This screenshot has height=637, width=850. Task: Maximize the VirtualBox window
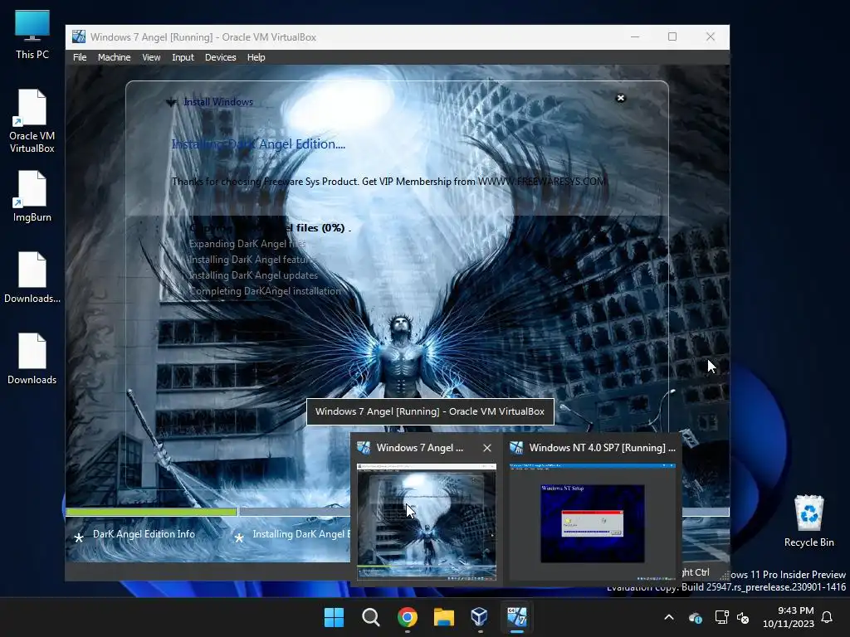(672, 36)
